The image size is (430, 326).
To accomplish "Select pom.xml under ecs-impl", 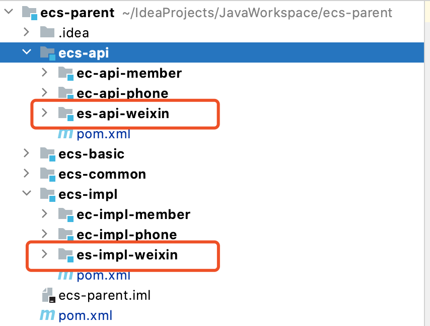I will coord(103,275).
